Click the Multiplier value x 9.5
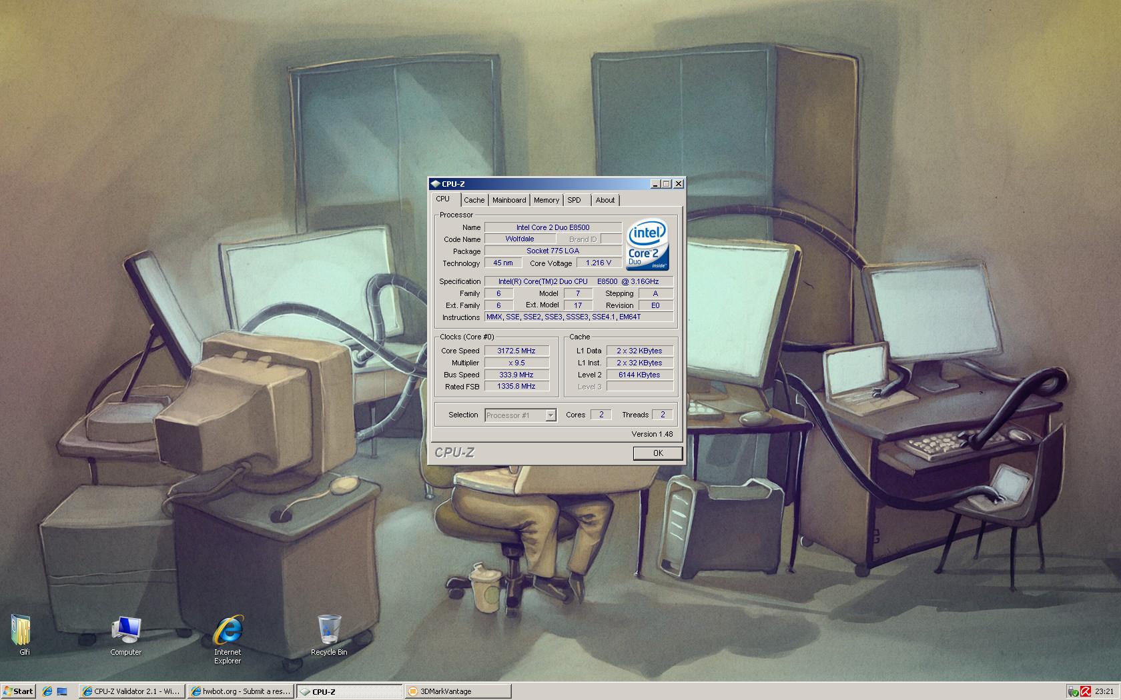Viewport: 1121px width, 700px height. tap(516, 363)
